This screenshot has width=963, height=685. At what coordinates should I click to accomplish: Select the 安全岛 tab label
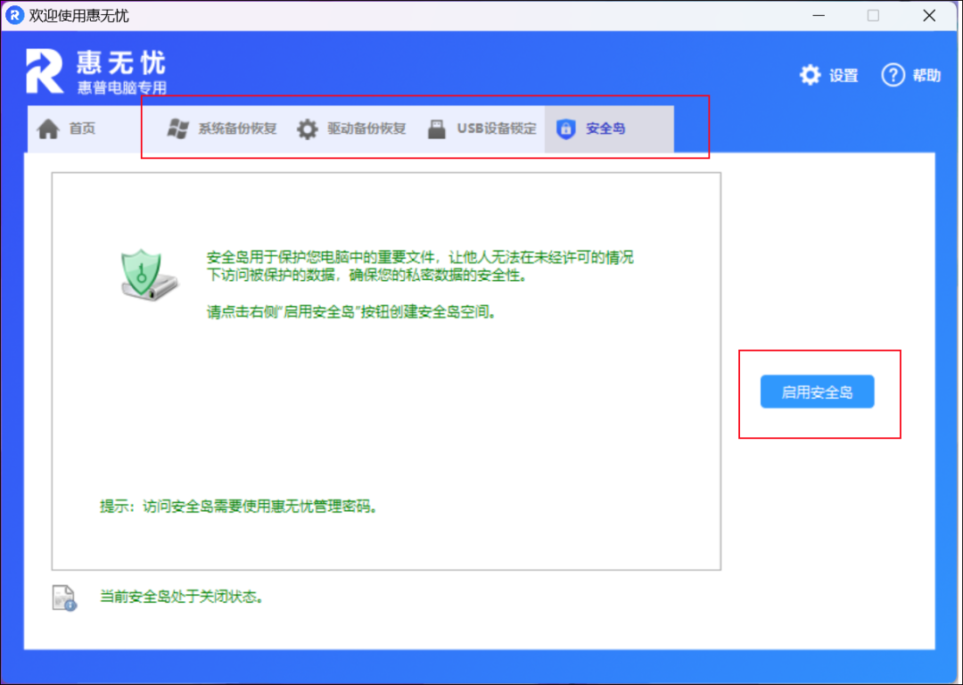tap(605, 129)
